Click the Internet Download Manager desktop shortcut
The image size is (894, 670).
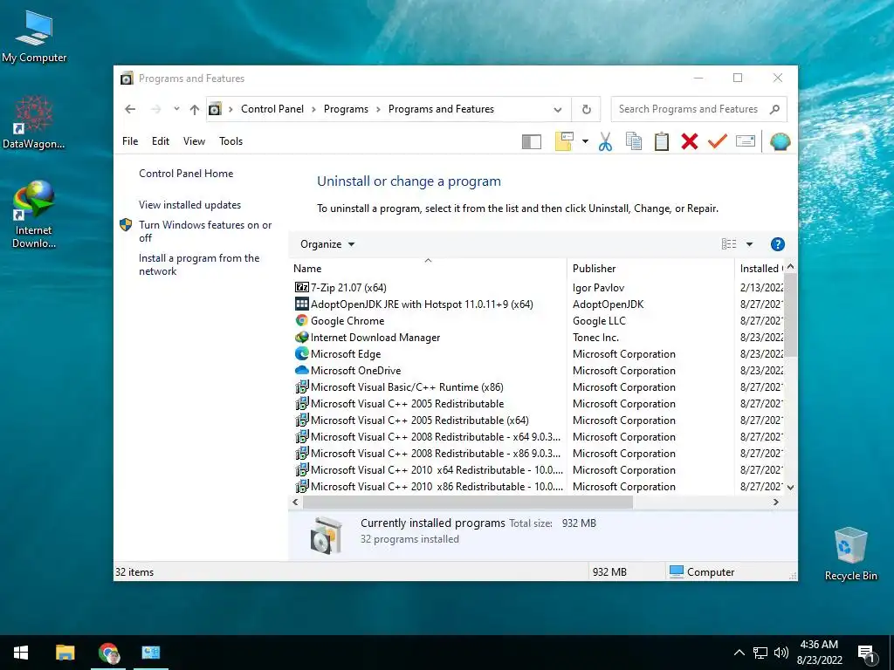point(34,215)
